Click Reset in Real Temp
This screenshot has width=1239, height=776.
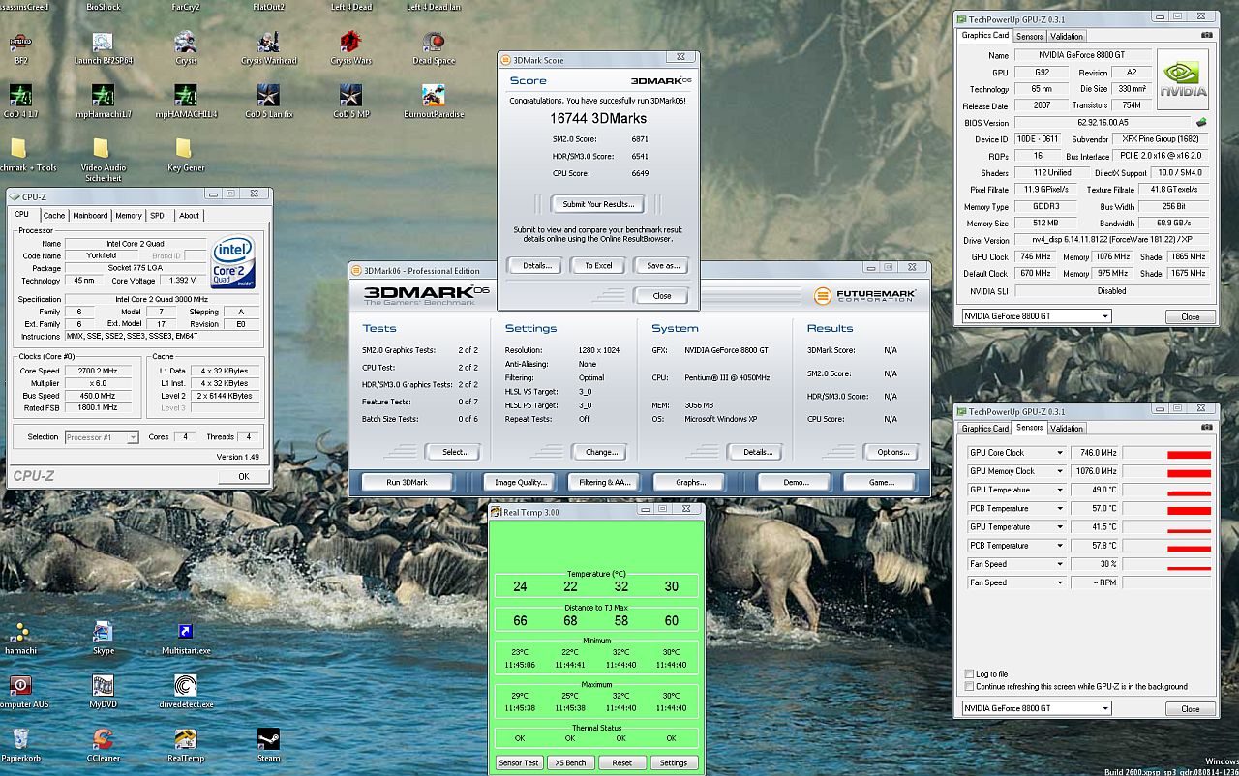coord(621,762)
